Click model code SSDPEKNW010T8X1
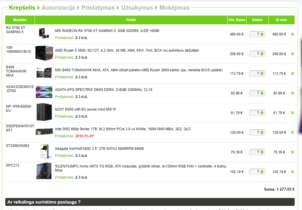 (x=20, y=128)
